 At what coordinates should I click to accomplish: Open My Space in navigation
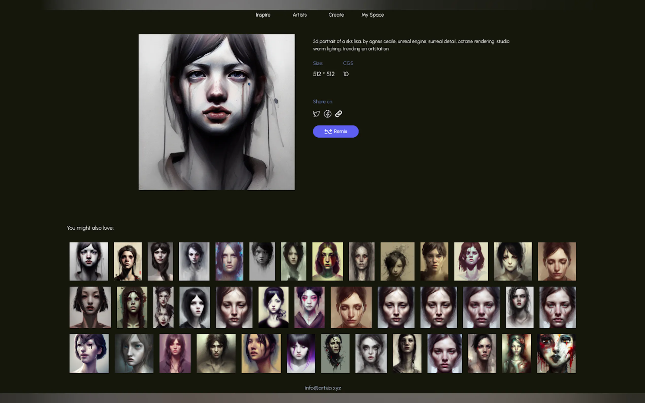point(373,15)
